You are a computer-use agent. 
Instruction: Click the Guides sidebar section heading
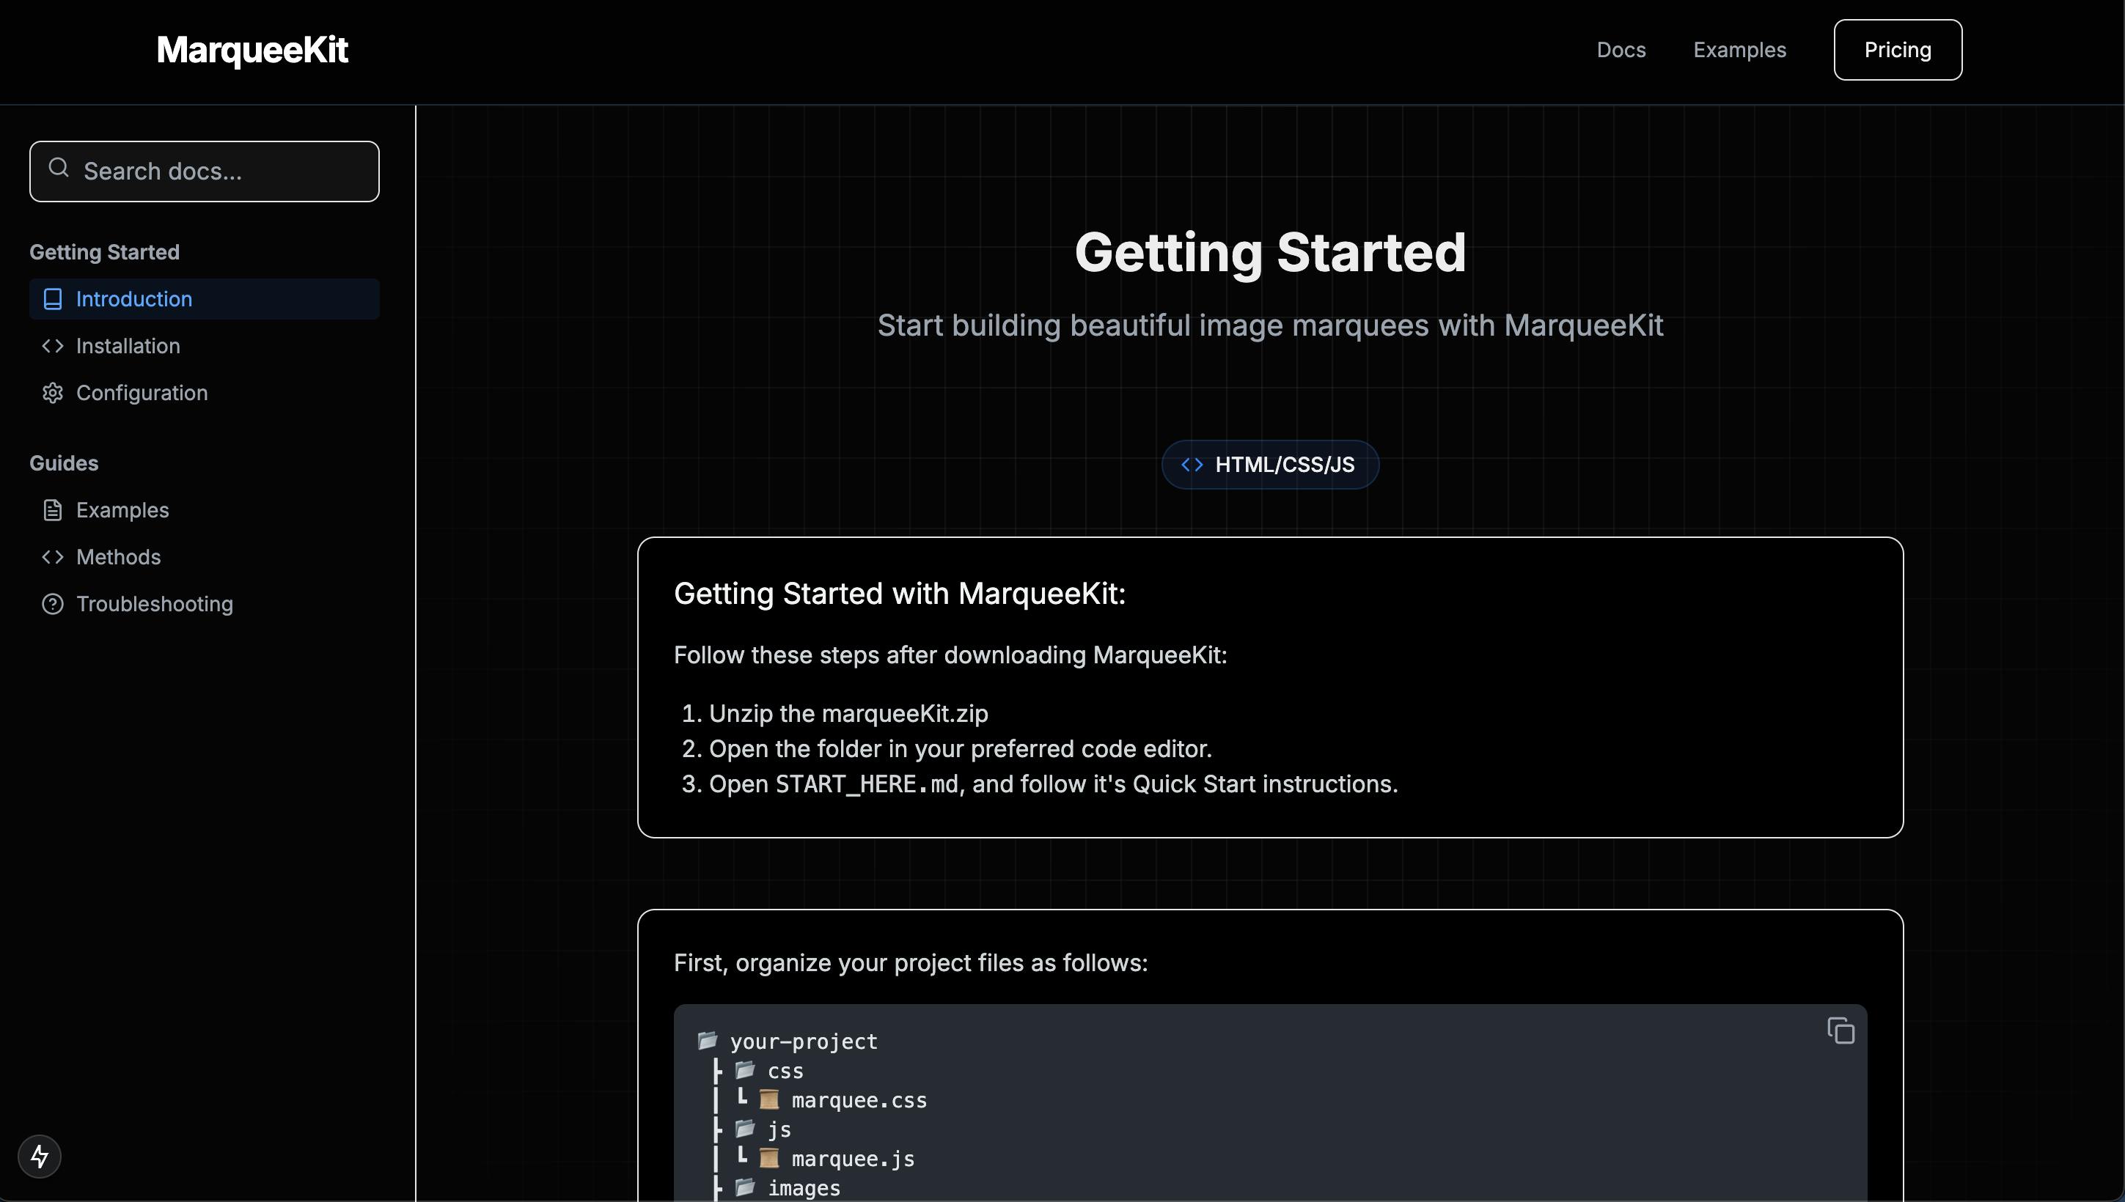coord(64,463)
